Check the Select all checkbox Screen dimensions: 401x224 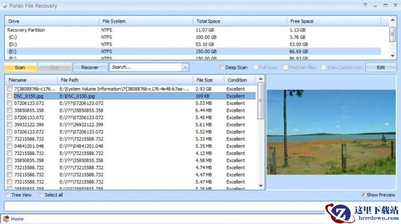coord(41,195)
